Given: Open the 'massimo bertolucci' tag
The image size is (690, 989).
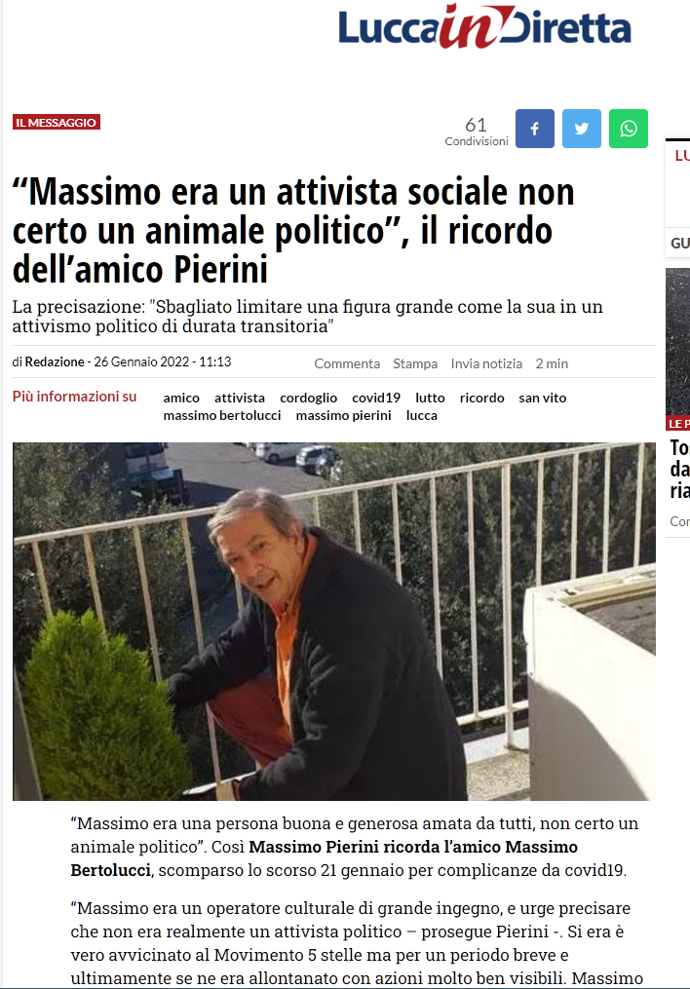Looking at the screenshot, I should (x=222, y=416).
